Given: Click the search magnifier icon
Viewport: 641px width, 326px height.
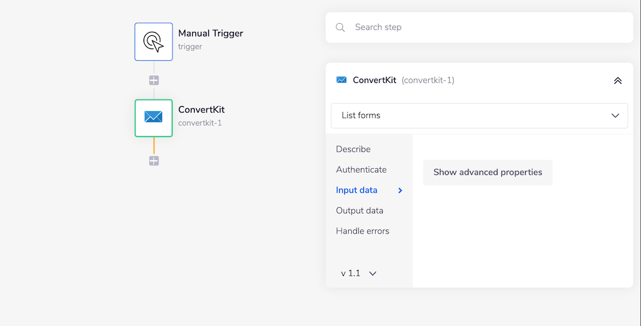Looking at the screenshot, I should [x=340, y=27].
